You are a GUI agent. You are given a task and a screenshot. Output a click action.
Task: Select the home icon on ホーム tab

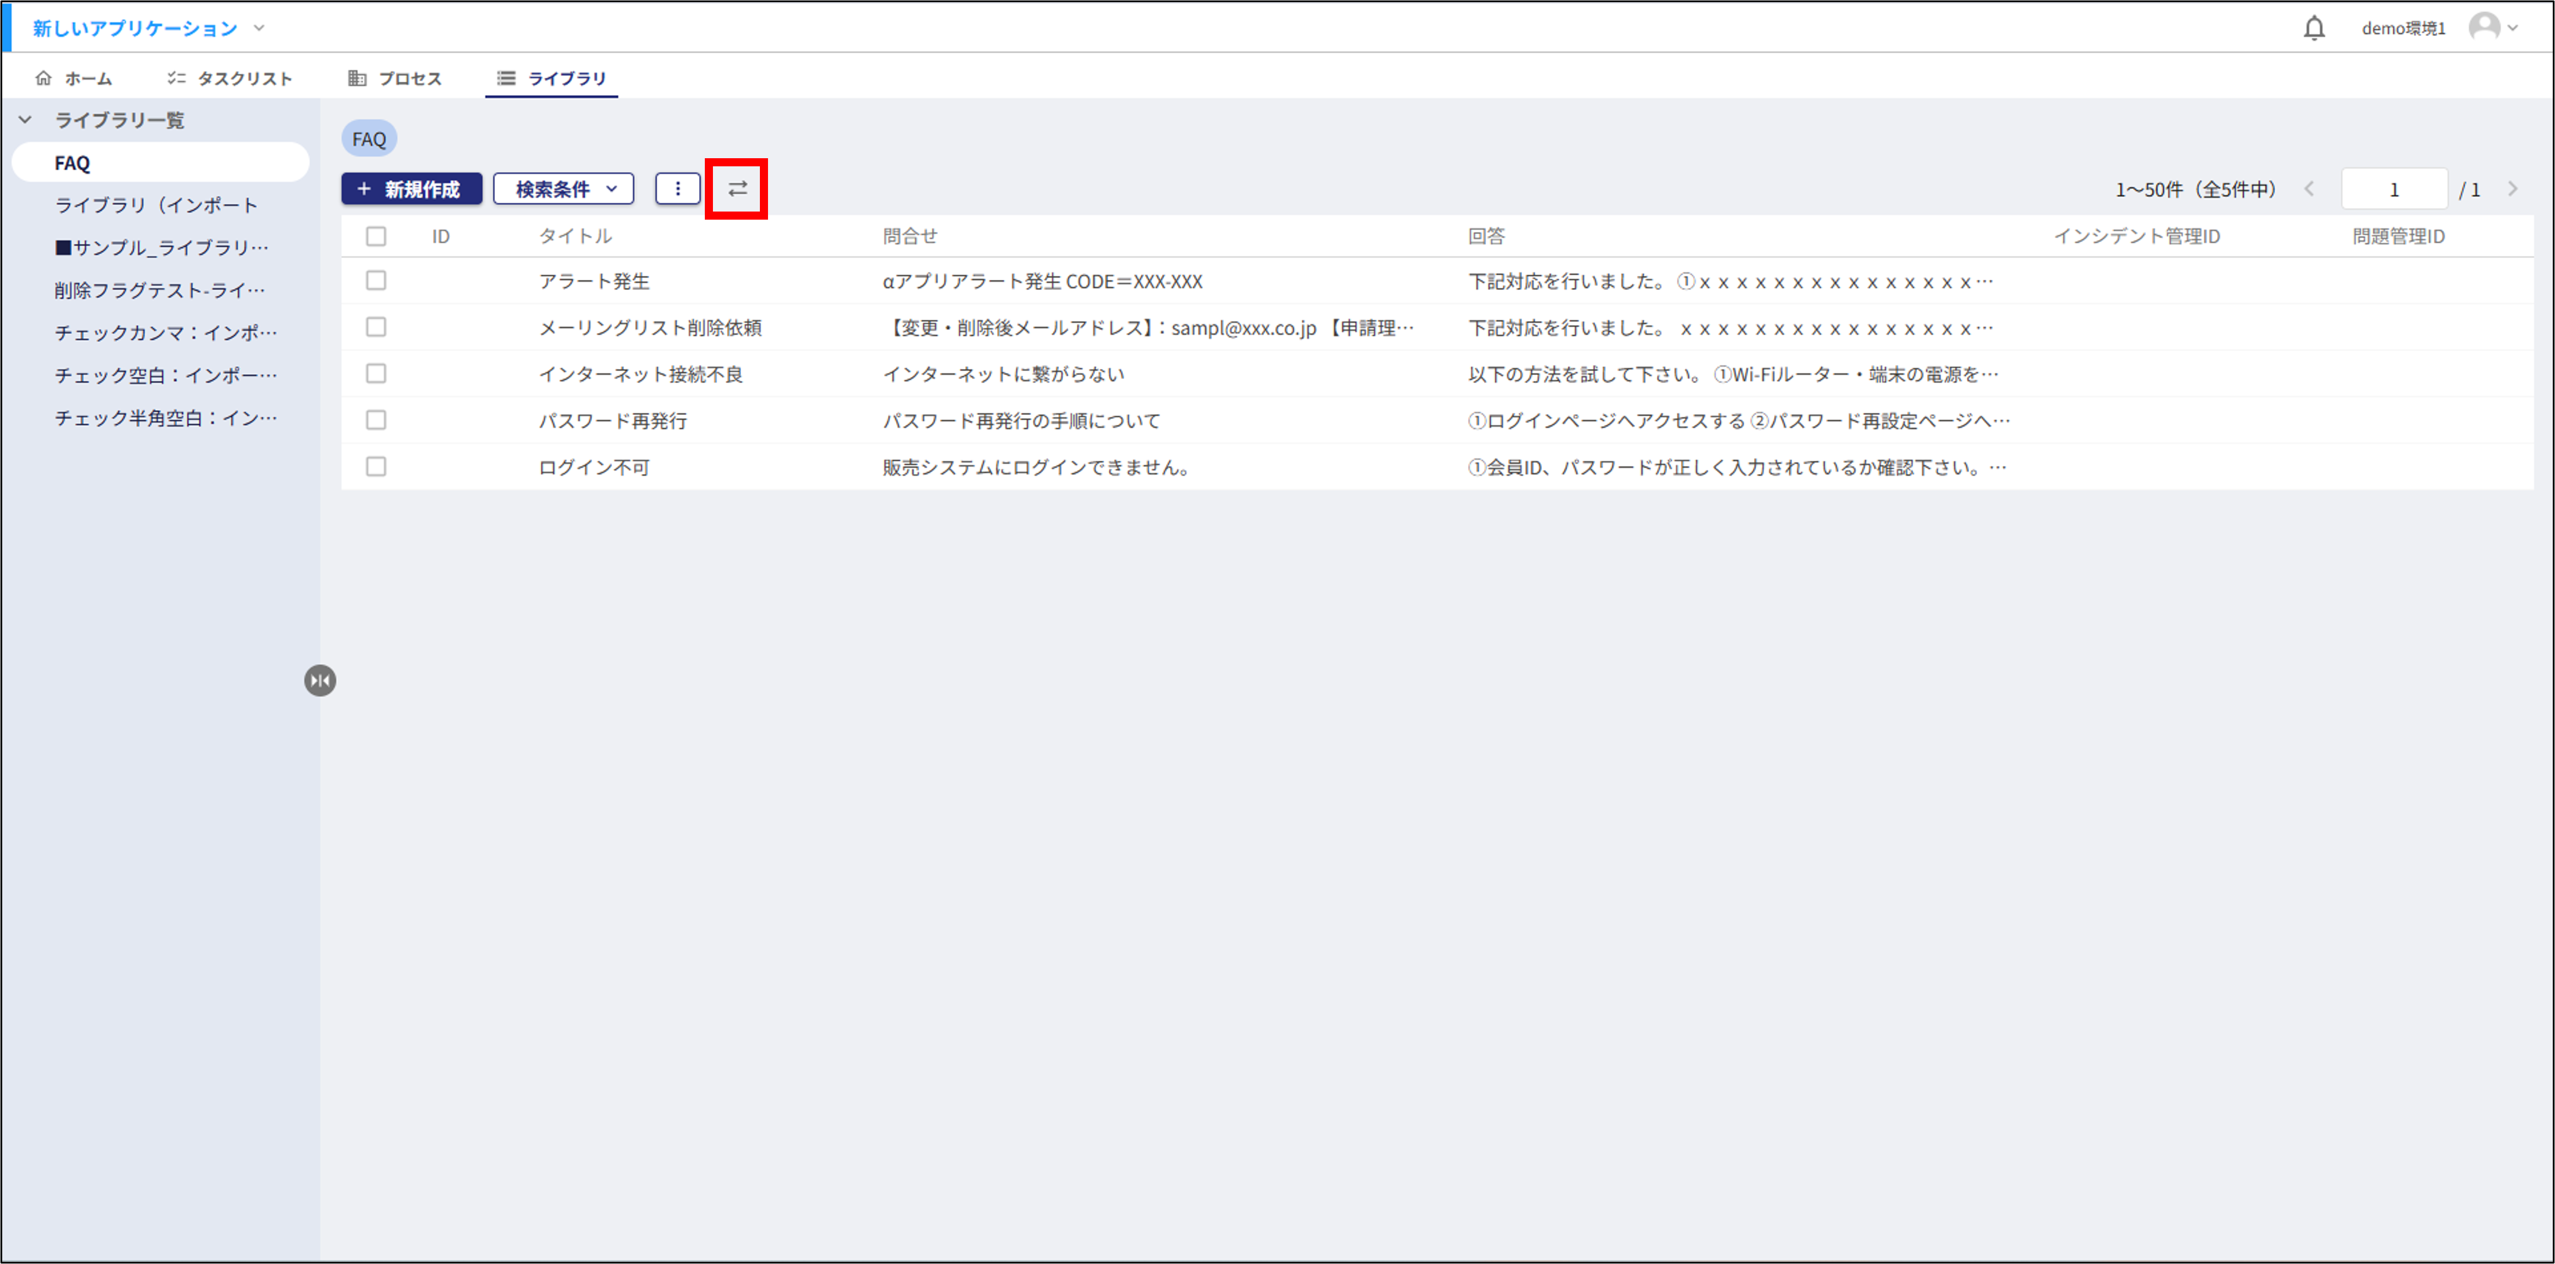point(45,77)
